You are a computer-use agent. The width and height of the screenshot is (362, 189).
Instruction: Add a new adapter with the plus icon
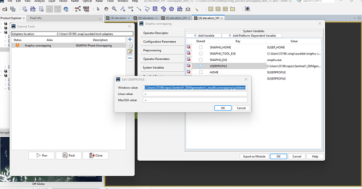[x=130, y=39]
